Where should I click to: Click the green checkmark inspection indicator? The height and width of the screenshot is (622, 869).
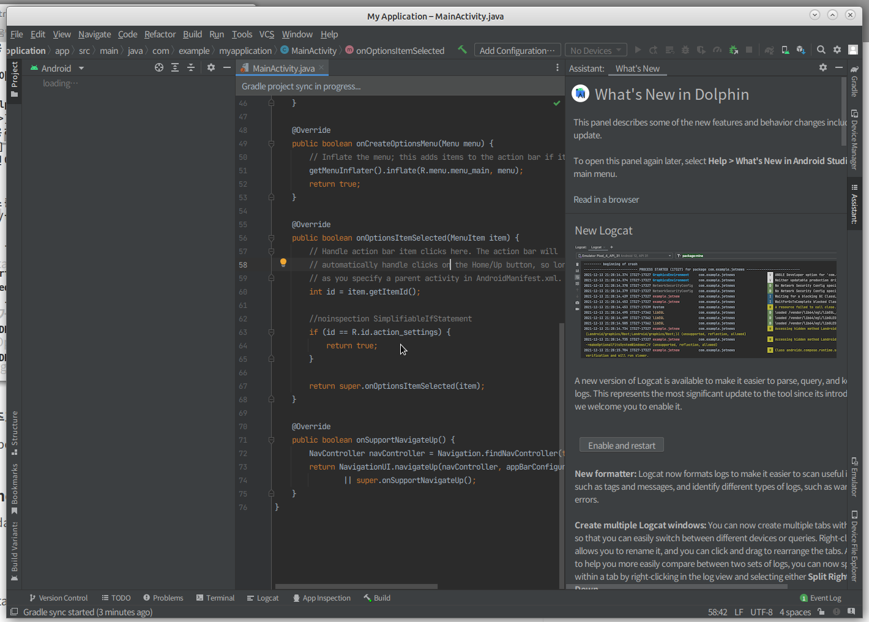tap(557, 103)
